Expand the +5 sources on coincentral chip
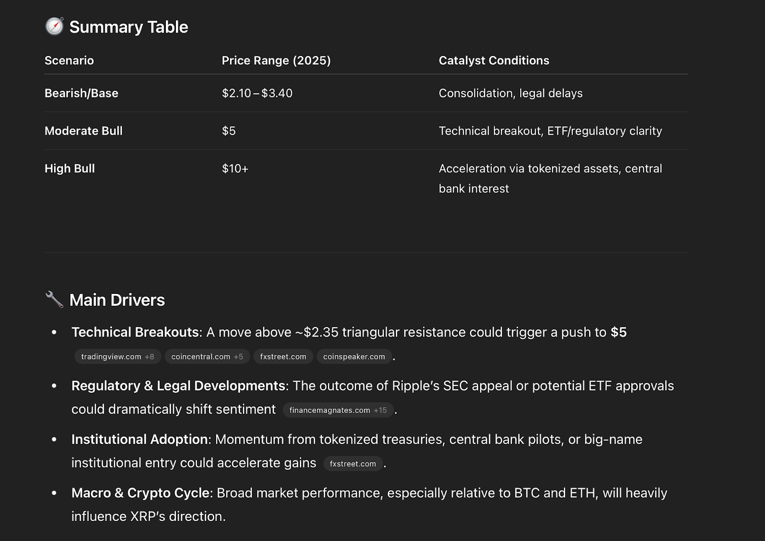The image size is (765, 541). coord(239,357)
